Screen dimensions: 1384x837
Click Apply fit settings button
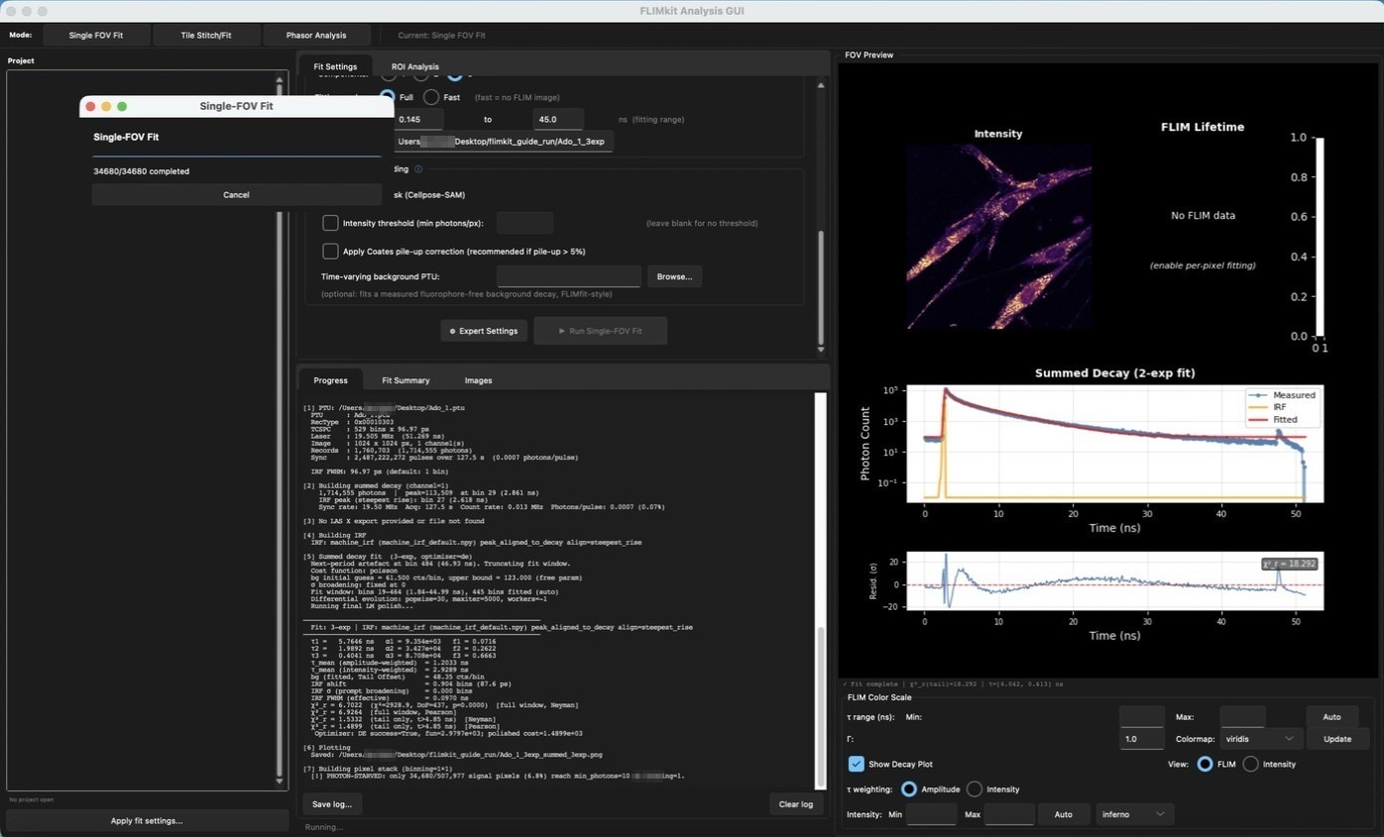(147, 821)
